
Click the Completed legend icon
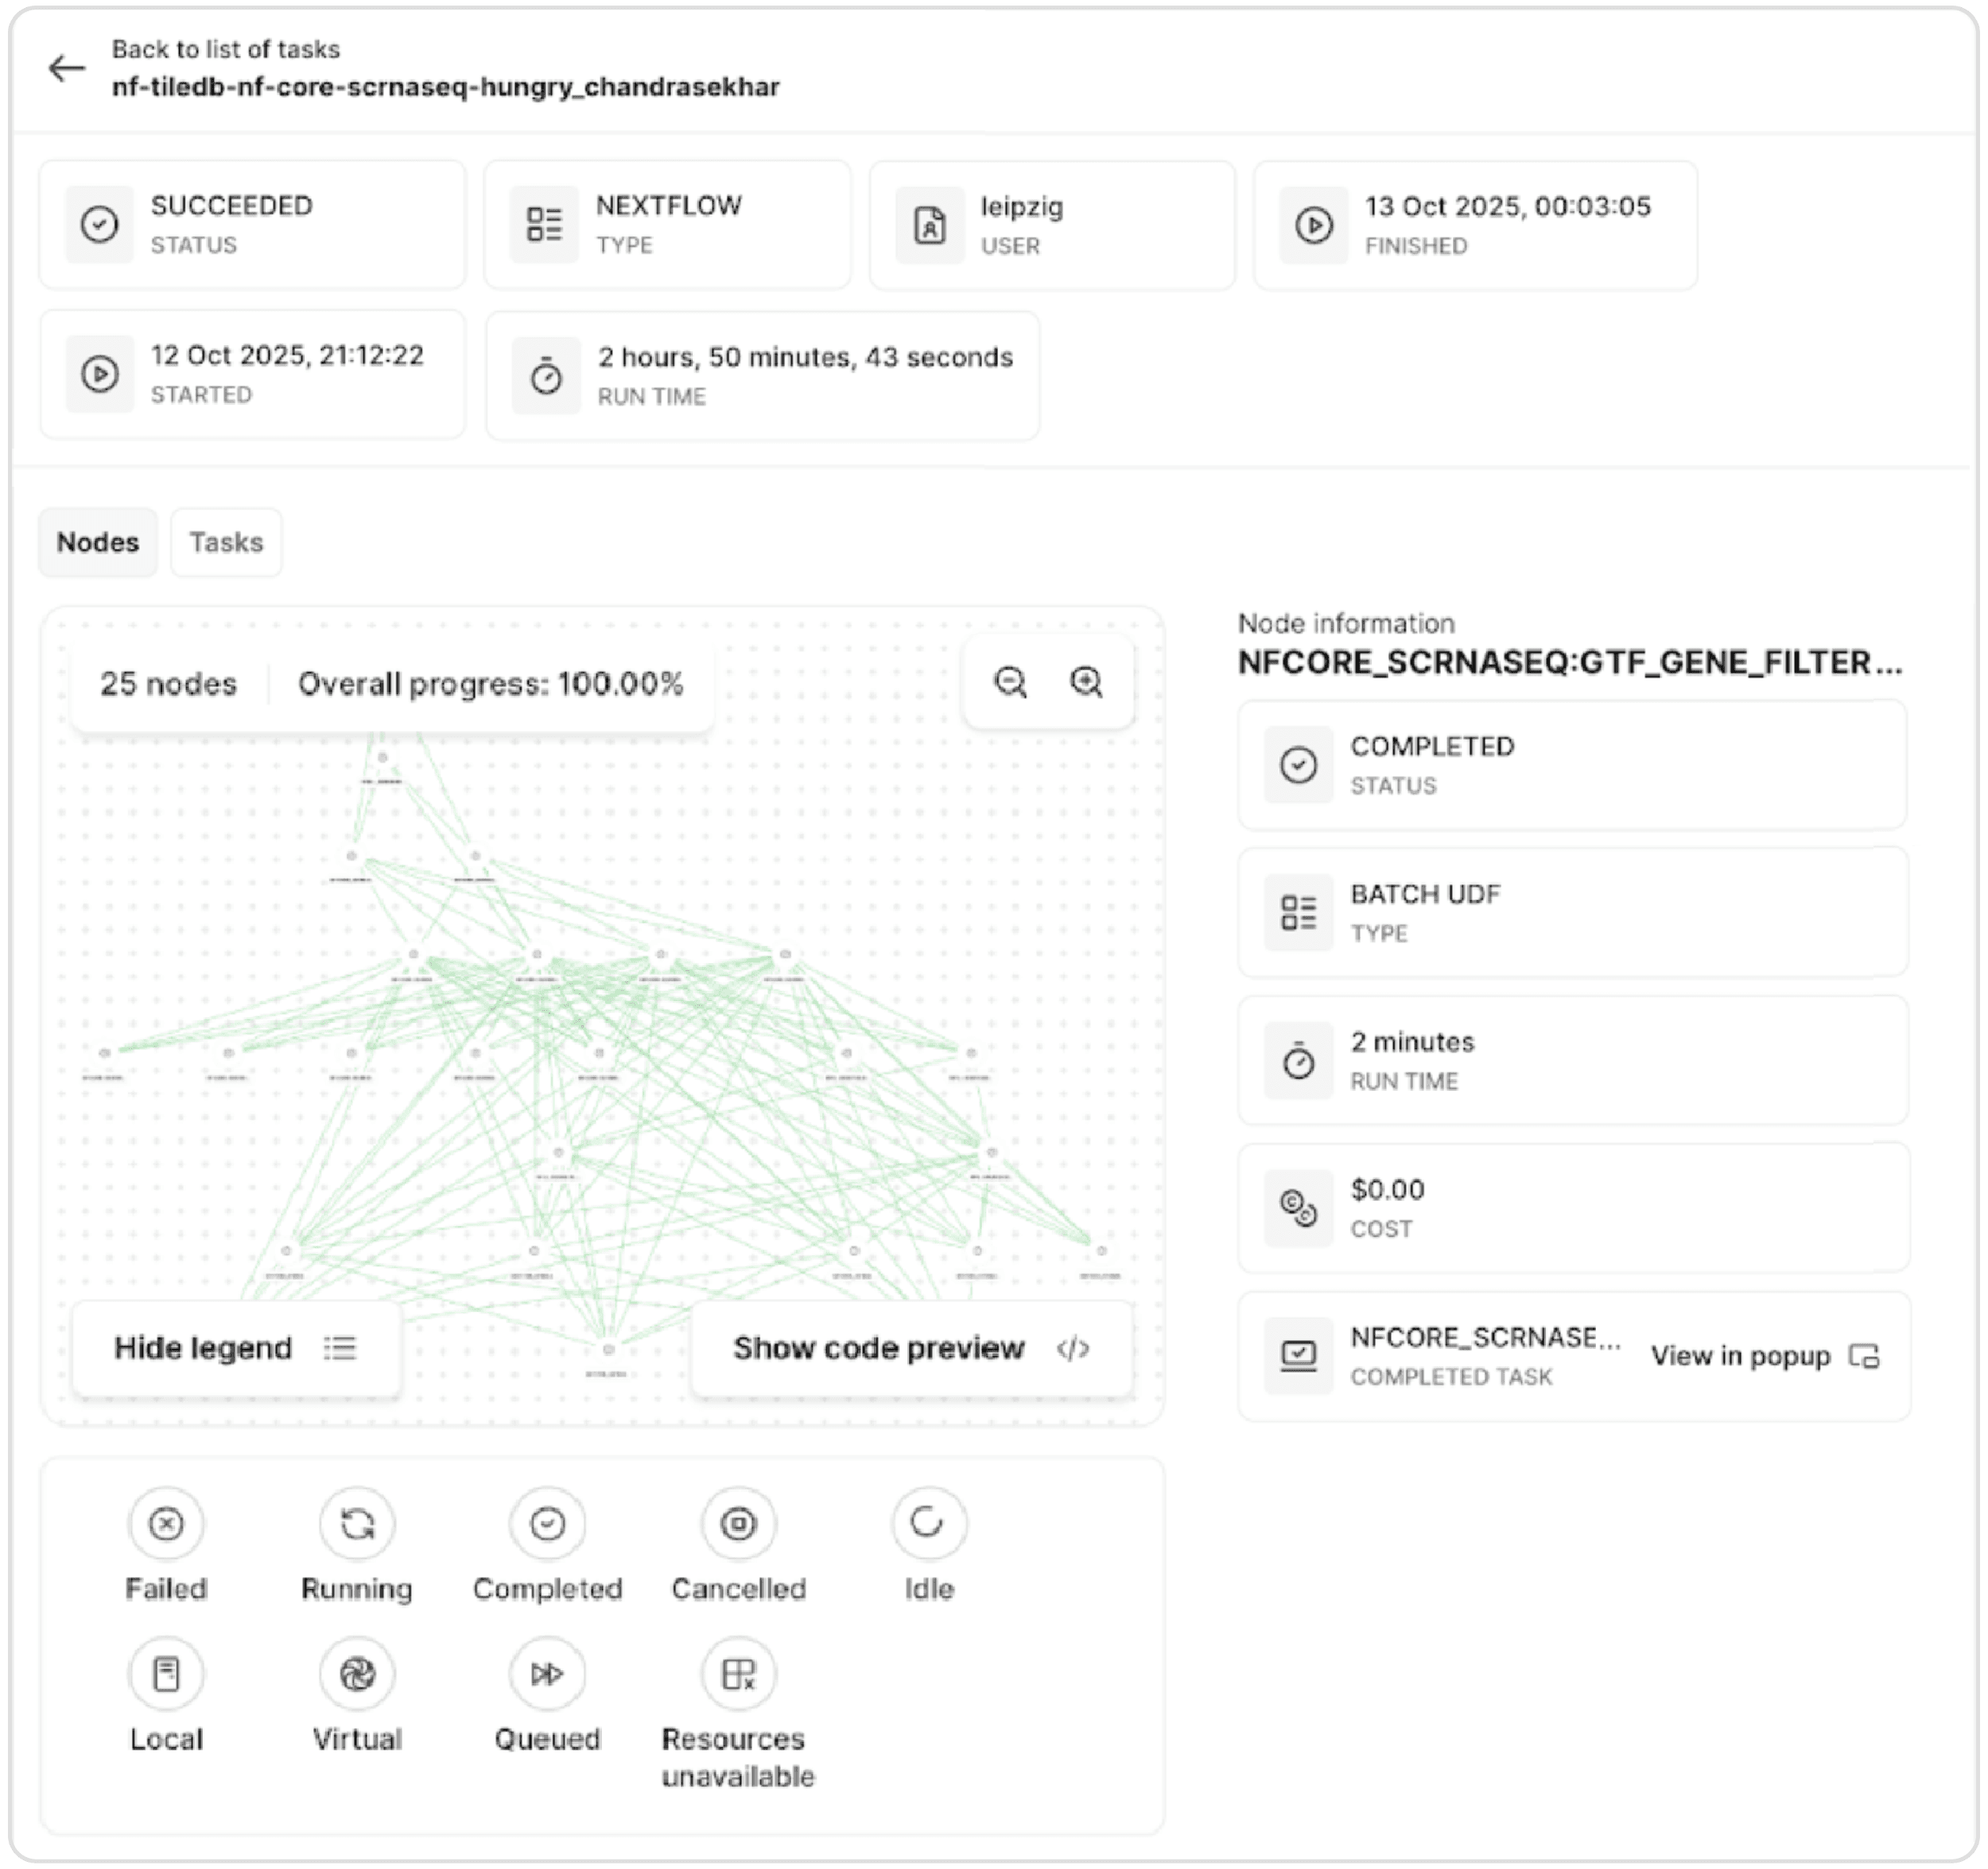(547, 1523)
